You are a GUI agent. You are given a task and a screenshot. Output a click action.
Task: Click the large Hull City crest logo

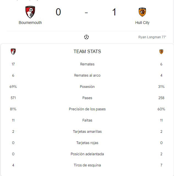click(142, 12)
